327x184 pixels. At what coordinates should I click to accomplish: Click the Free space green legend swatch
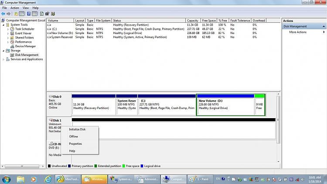(124, 166)
